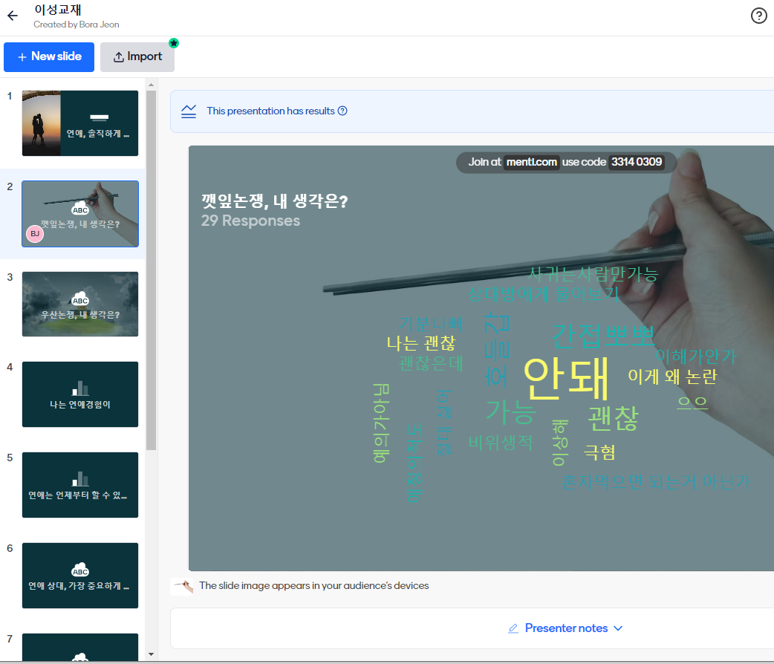The width and height of the screenshot is (774, 664).
Task: Click the 29 Responses text
Action: [250, 220]
